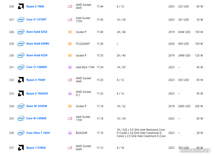Click the desktop type icon for Ryzen 5 7500F
215x156 pixels.
[70, 80]
